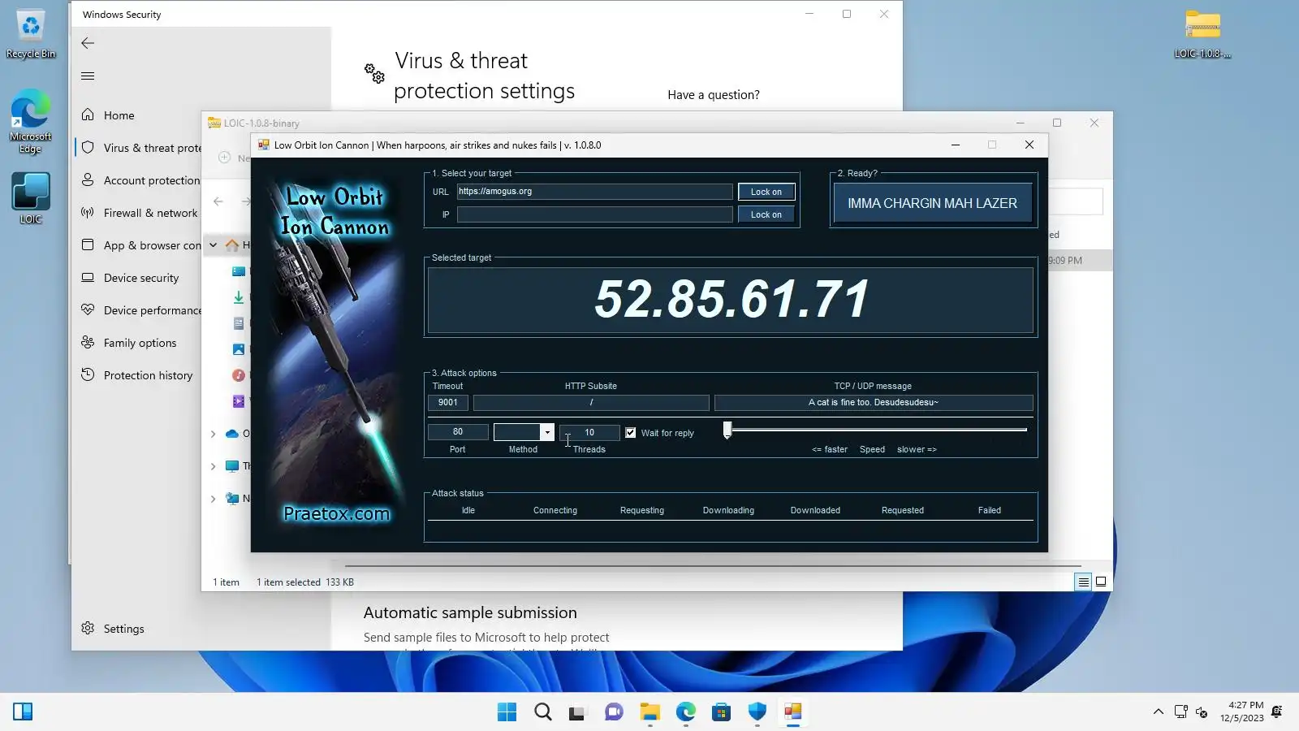Image resolution: width=1299 pixels, height=731 pixels.
Task: Open Virus & threat protection section
Action: (x=140, y=148)
